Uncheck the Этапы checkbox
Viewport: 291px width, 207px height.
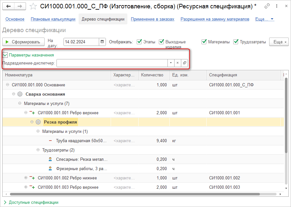pos(139,42)
